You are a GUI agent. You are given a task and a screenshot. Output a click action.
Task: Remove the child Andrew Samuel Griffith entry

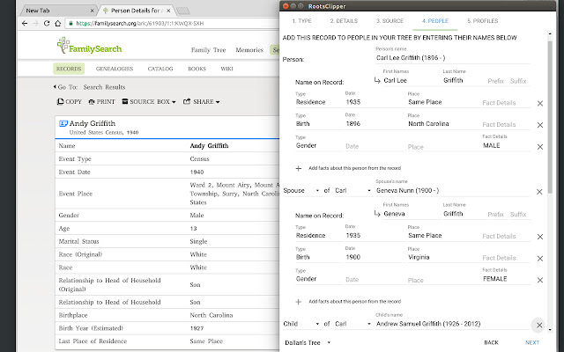coord(538,325)
